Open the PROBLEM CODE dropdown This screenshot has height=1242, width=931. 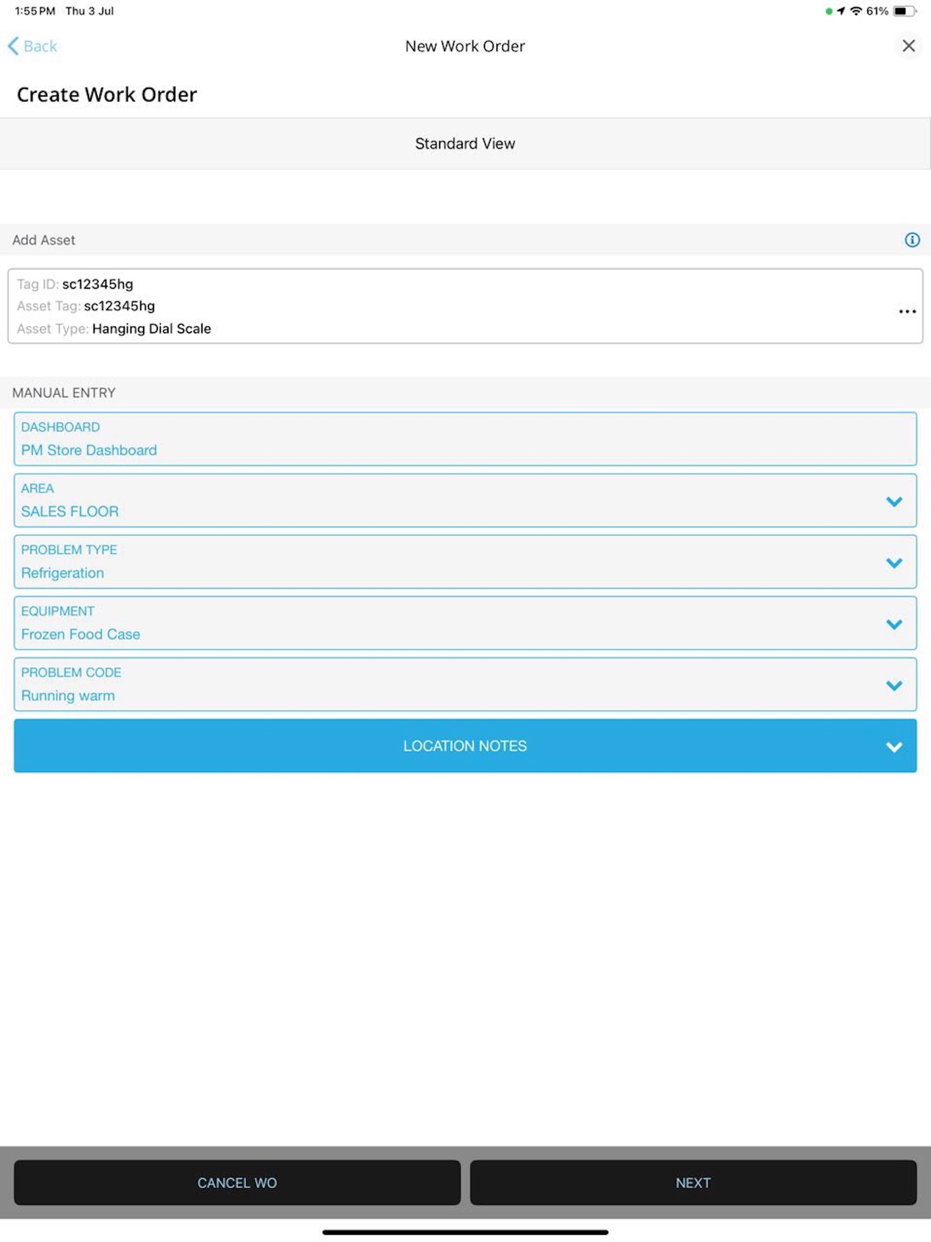point(894,685)
